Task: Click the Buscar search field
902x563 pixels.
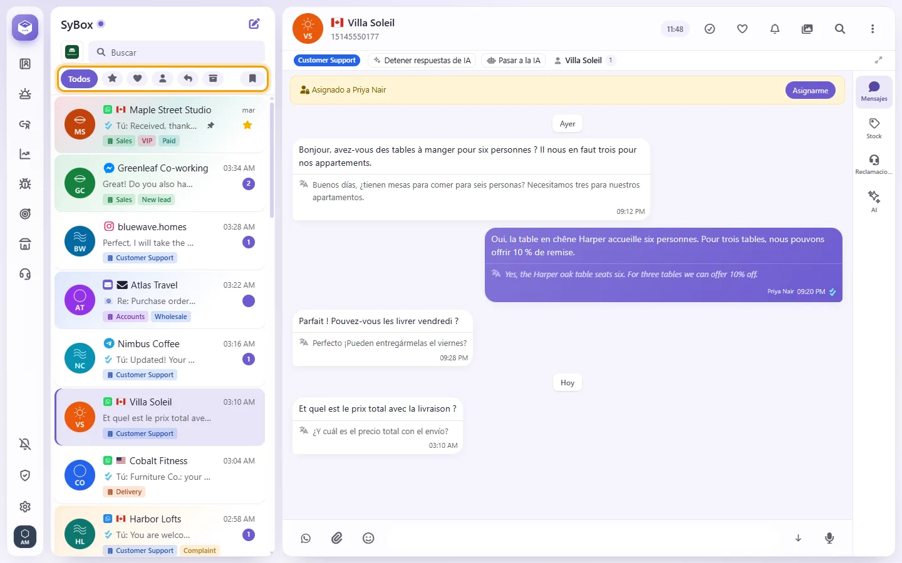Action: click(x=177, y=53)
